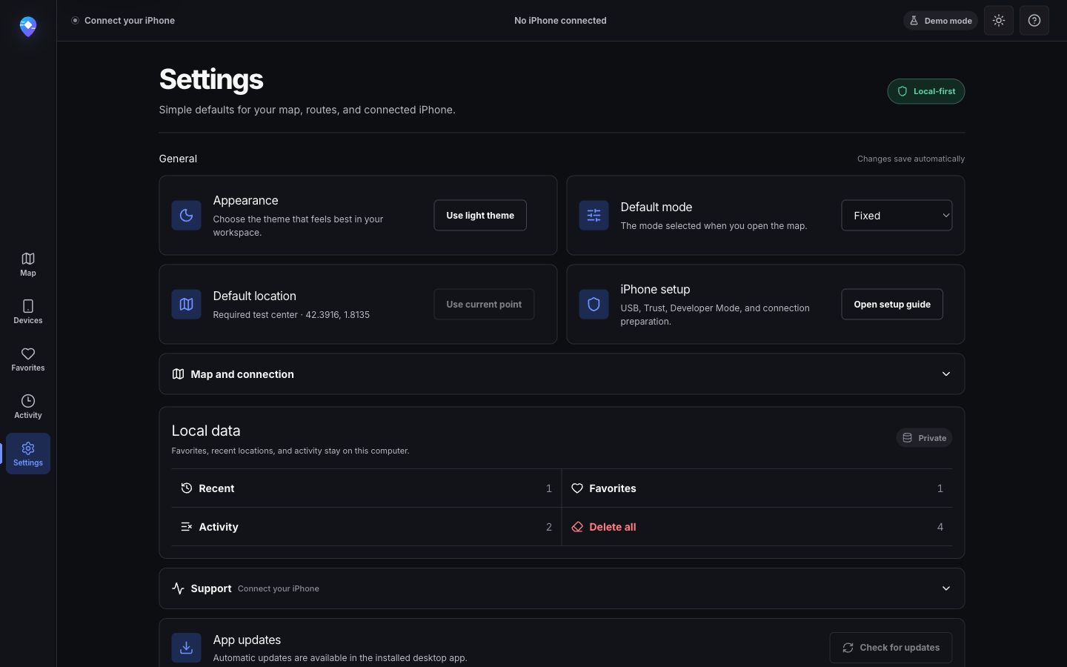The width and height of the screenshot is (1067, 667).
Task: Click Check for updates button
Action: (x=891, y=648)
